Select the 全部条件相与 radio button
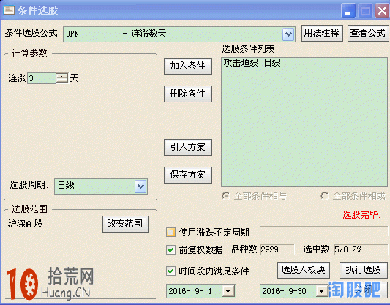390x305 pixels. (226, 196)
